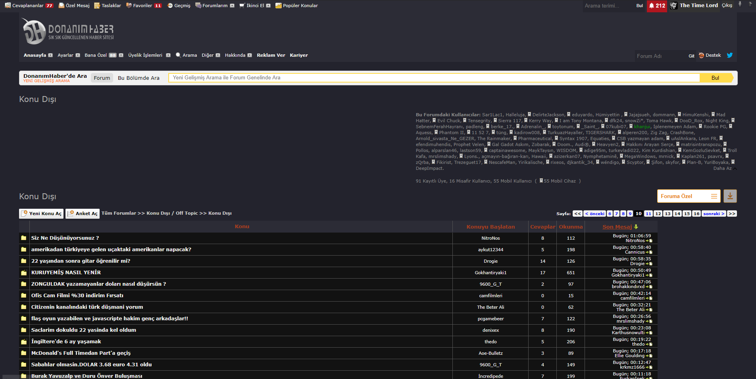
Task: Click folder icon of 'KURUYEMİŞ NASIL YENİR' topic
Action: pos(24,273)
